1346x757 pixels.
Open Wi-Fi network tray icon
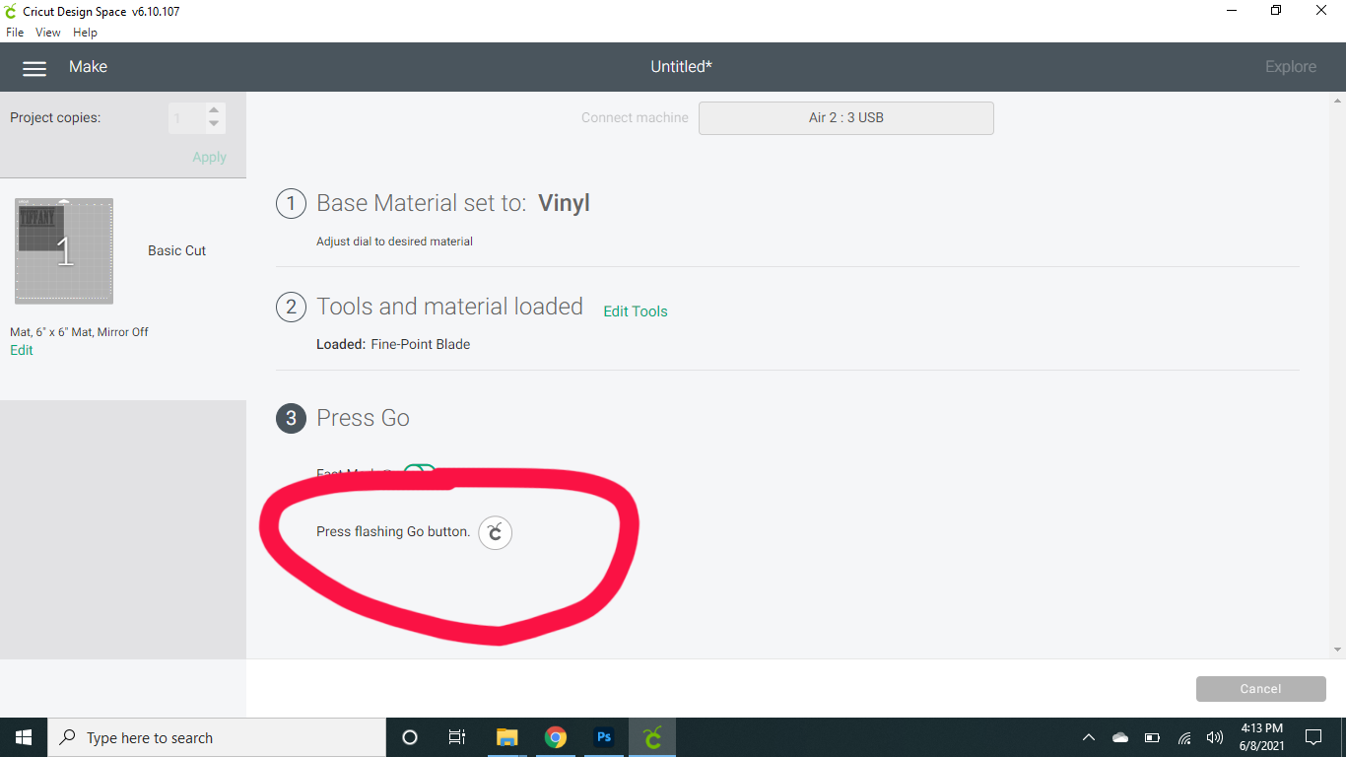(1184, 737)
